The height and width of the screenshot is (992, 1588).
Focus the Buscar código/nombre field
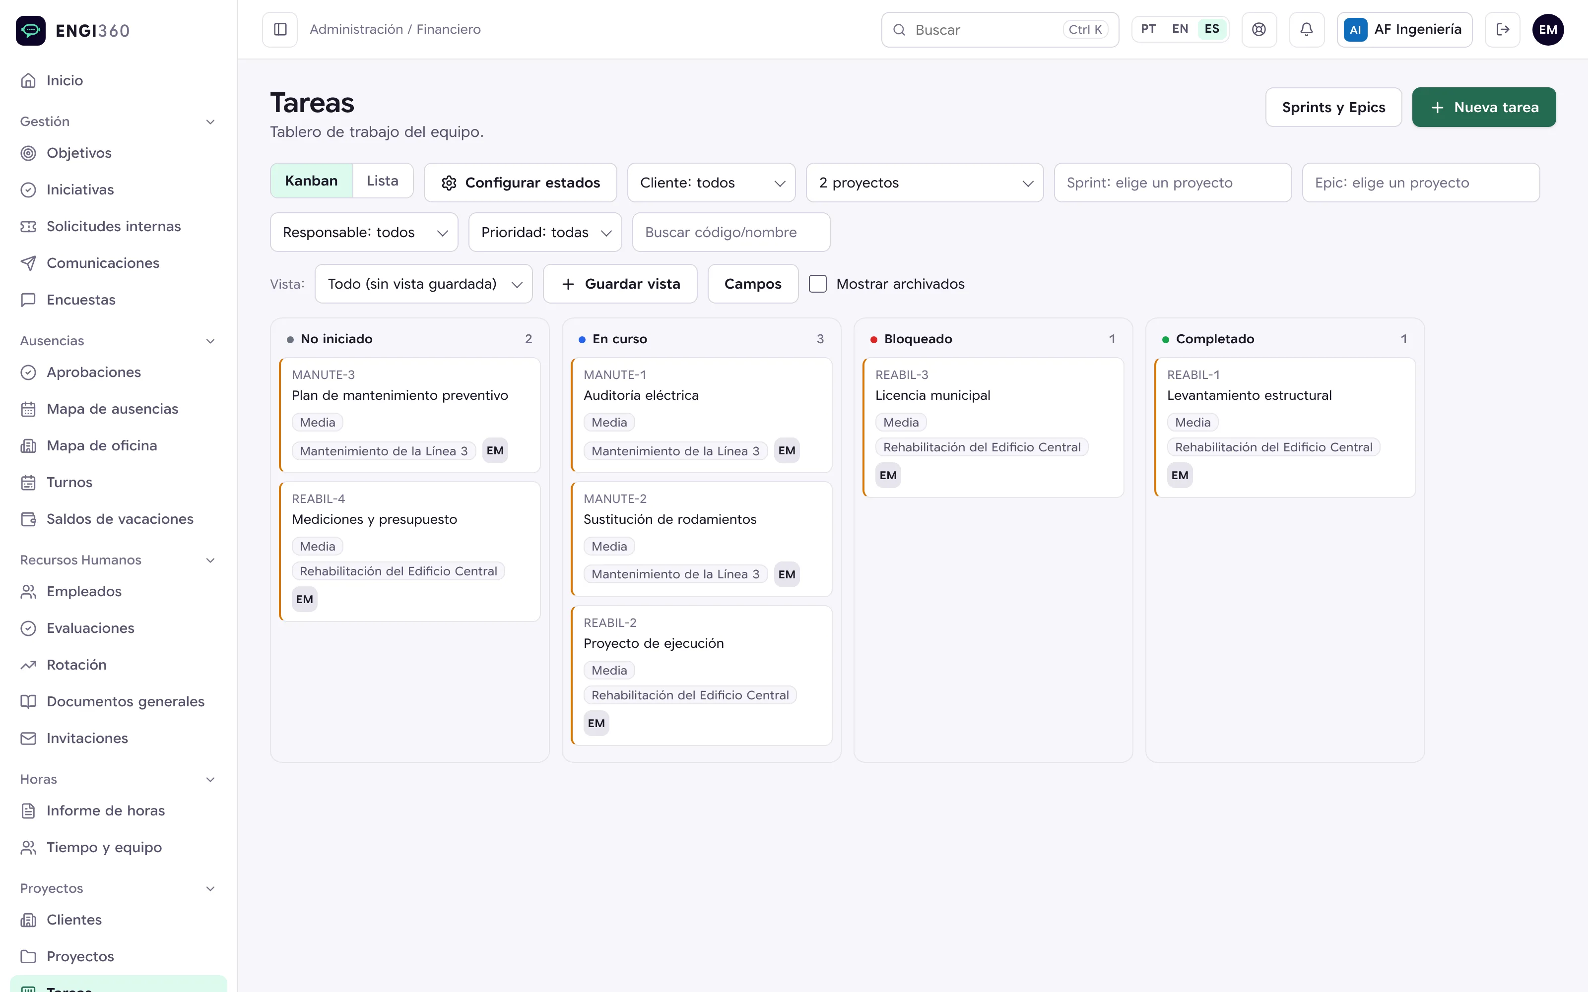coord(731,232)
